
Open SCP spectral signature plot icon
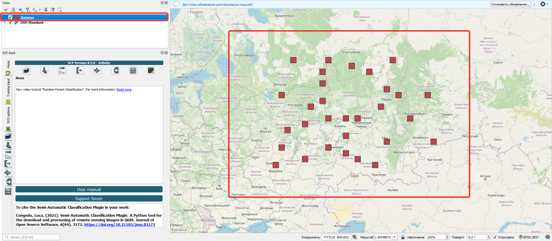tap(62, 70)
